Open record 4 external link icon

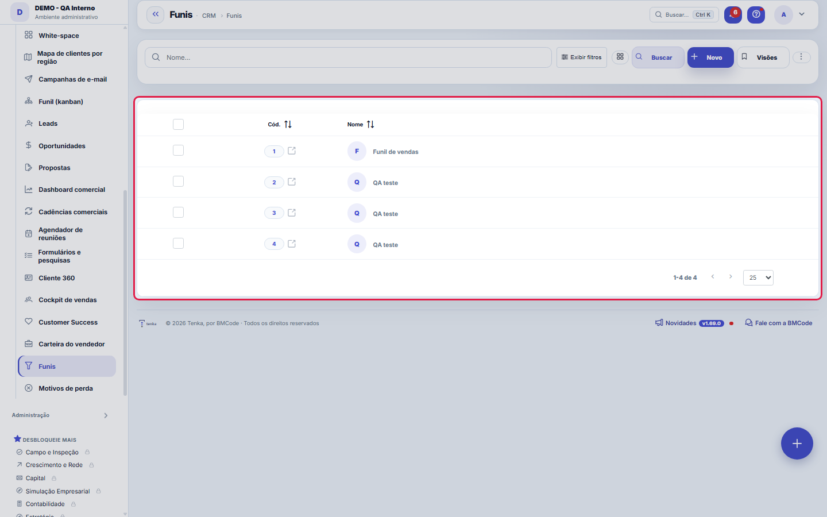[x=292, y=244]
